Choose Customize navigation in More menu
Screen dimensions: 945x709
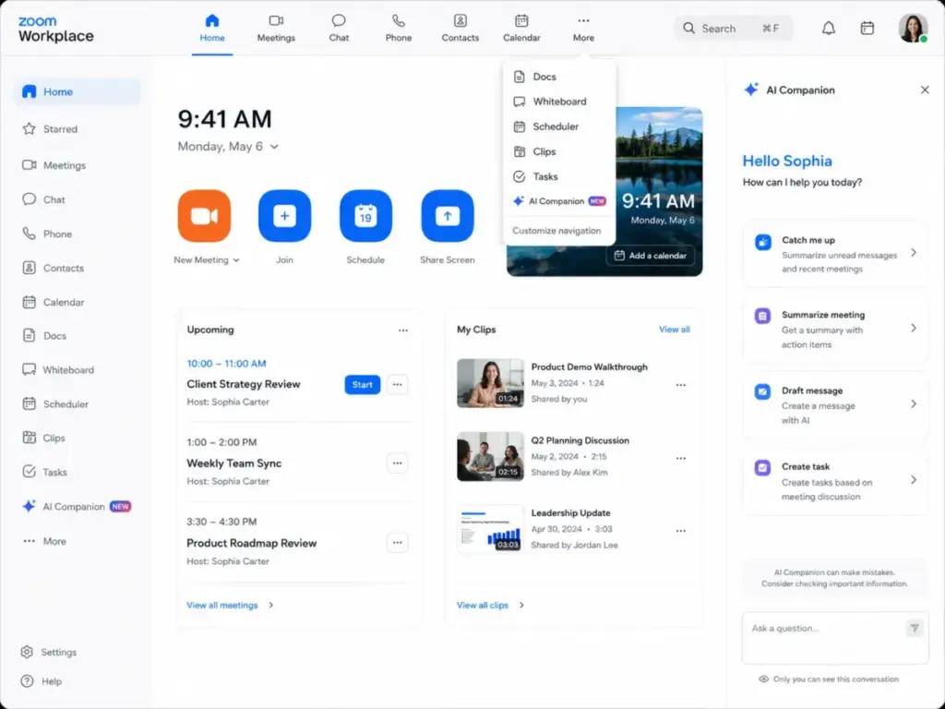tap(556, 231)
